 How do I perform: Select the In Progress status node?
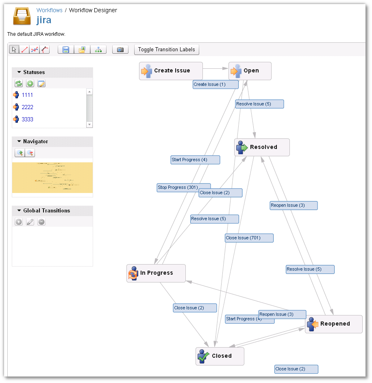coord(156,273)
